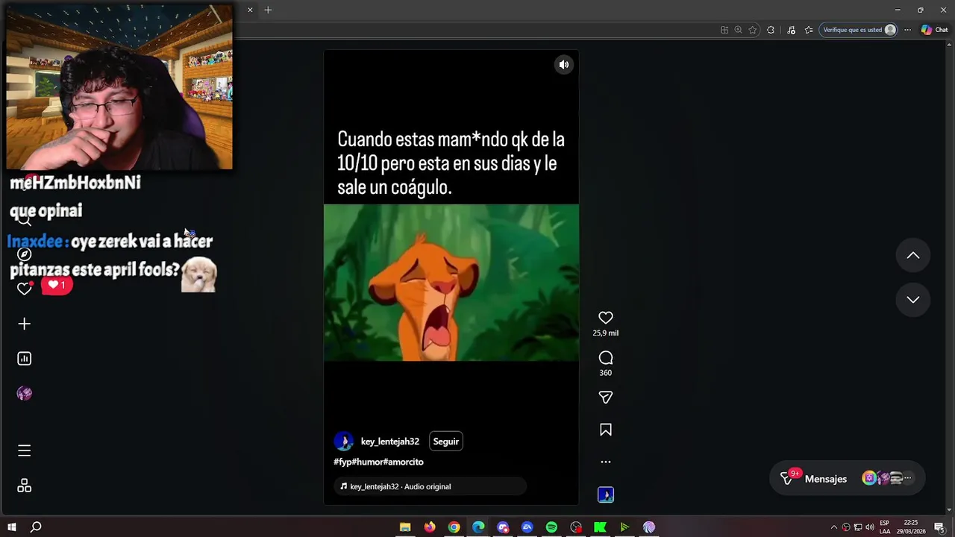
Task: Close the current browser tab
Action: 250,10
